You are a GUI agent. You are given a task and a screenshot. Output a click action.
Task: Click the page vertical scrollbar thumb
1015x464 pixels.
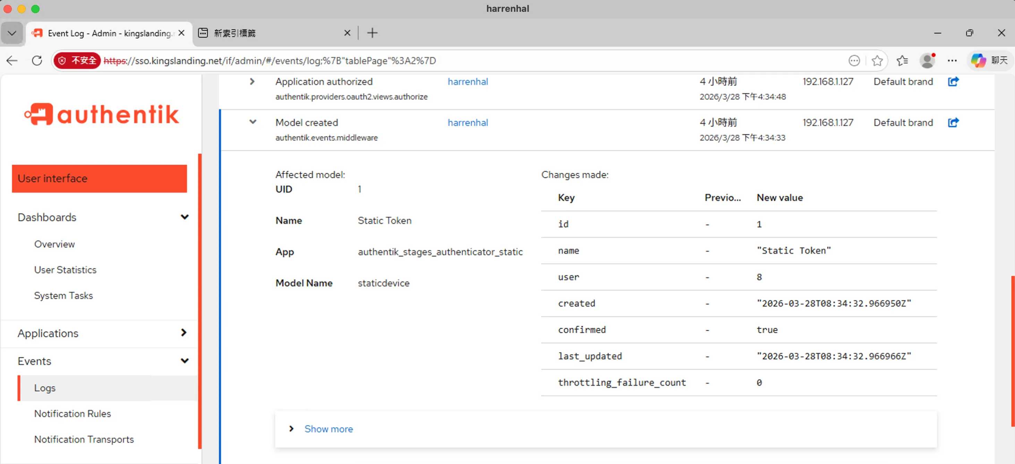[1013, 351]
